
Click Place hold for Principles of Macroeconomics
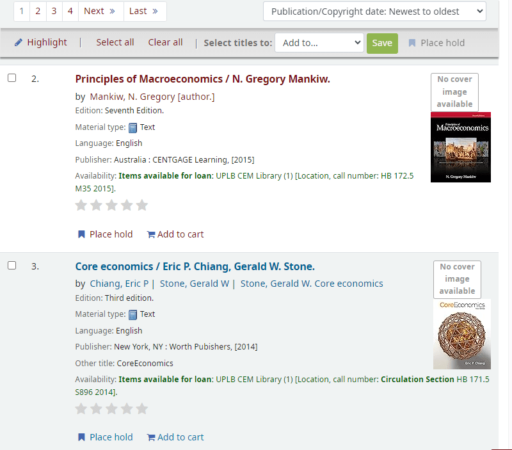tap(105, 234)
